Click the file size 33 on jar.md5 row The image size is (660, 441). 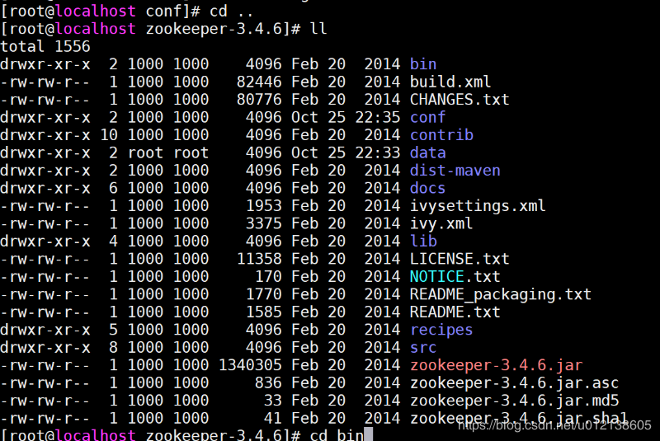pyautogui.click(x=273, y=401)
